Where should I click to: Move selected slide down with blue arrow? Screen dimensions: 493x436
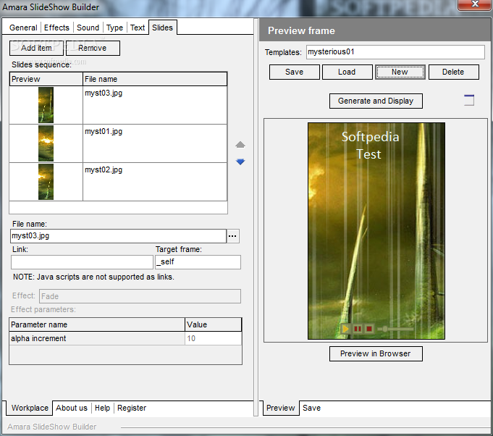(x=240, y=162)
